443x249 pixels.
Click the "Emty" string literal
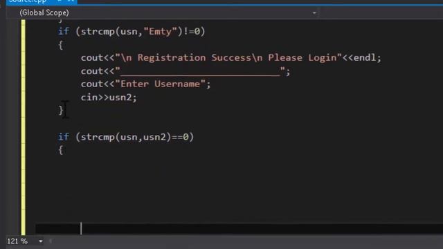pyautogui.click(x=160, y=31)
